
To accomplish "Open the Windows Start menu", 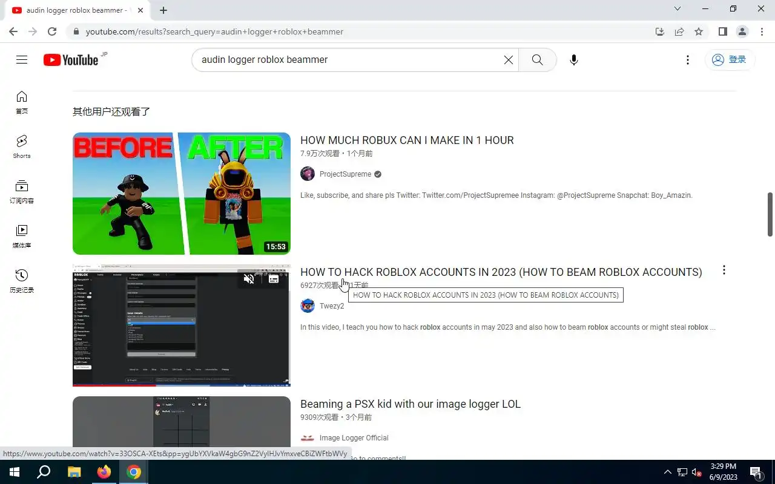I will tap(15, 472).
